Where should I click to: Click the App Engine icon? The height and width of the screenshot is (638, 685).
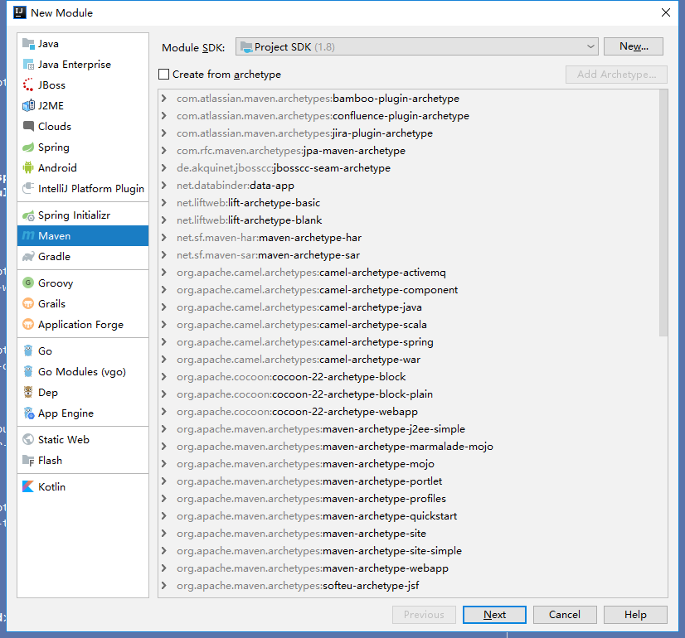[28, 413]
